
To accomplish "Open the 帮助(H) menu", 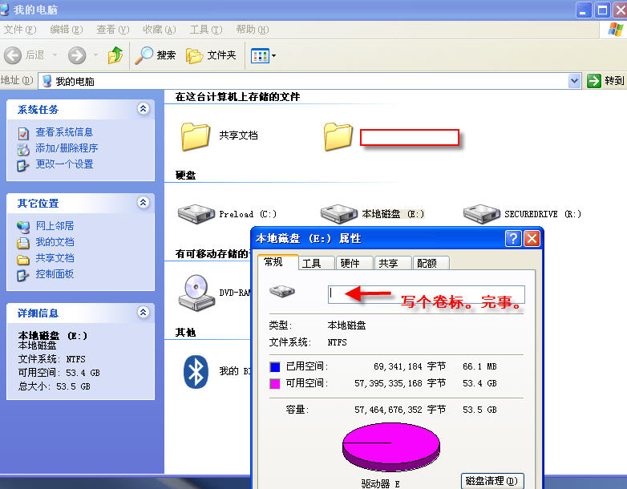I will 253,30.
